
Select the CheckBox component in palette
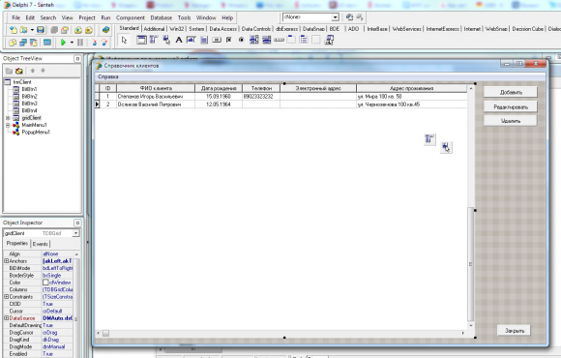229,40
